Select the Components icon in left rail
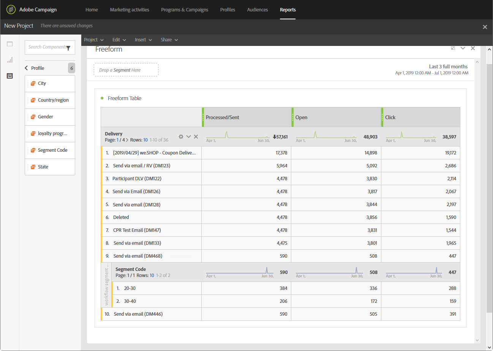 click(x=10, y=76)
